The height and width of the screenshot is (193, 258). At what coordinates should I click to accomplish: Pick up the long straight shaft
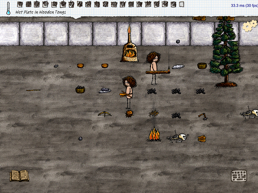[x=33, y=90]
